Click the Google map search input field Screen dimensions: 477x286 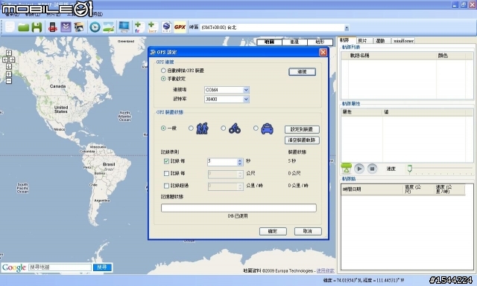60,267
